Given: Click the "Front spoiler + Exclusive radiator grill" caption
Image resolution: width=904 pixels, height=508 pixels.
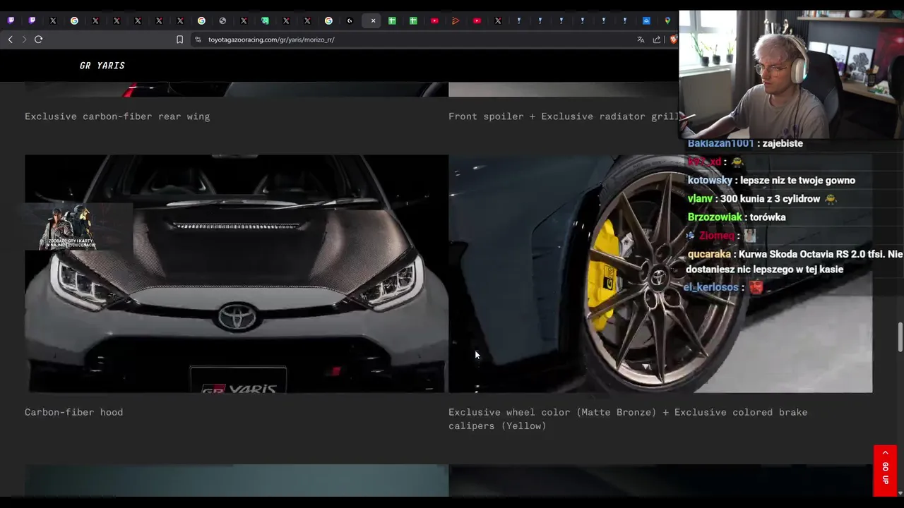Looking at the screenshot, I should click(563, 116).
